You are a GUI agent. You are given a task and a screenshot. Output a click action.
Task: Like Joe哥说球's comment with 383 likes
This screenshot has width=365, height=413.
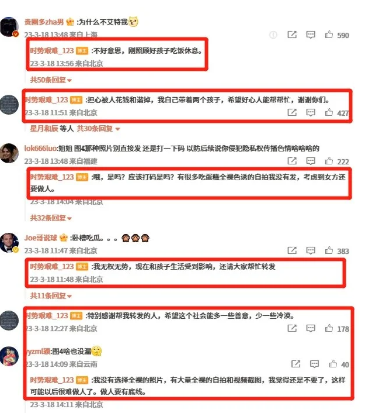(329, 250)
